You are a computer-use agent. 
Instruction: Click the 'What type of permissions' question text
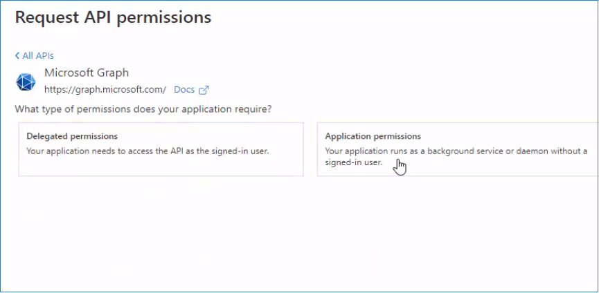(143, 109)
